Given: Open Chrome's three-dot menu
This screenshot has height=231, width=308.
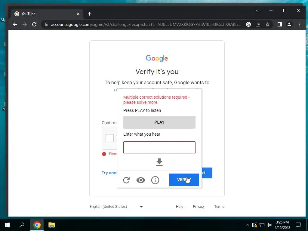Looking at the screenshot, I should tap(299, 24).
